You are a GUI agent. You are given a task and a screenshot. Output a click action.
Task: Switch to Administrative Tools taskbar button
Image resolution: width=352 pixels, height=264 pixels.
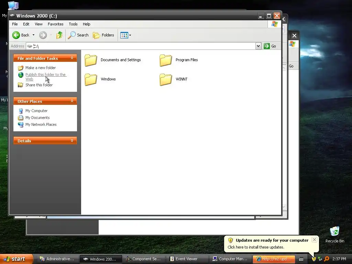coord(57,259)
